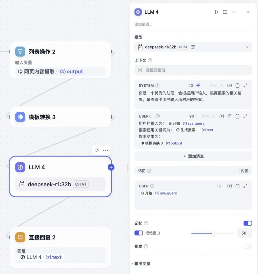Change the USER role selector
Image resolution: width=258 pixels, height=274 pixels.
[x=145, y=116]
